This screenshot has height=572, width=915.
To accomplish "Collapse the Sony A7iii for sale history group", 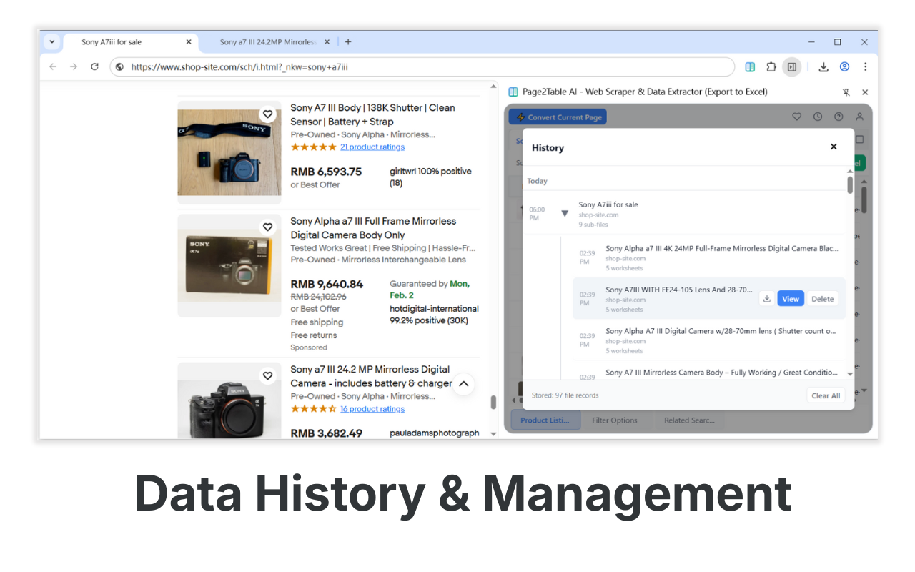I will tap(565, 213).
